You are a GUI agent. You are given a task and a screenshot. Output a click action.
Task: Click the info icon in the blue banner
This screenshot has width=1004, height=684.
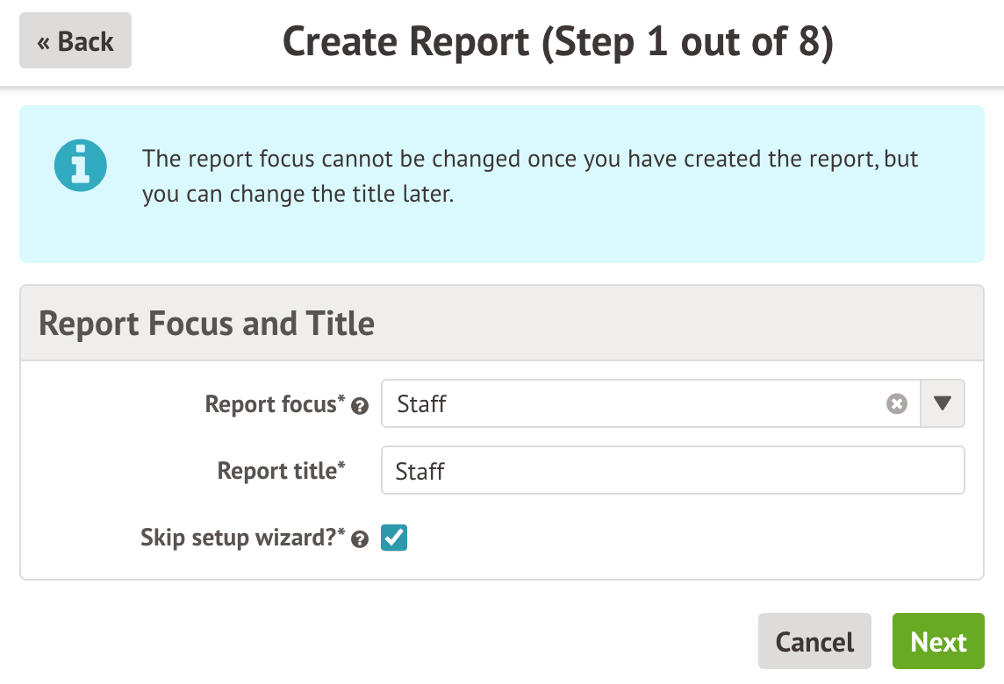pyautogui.click(x=80, y=166)
